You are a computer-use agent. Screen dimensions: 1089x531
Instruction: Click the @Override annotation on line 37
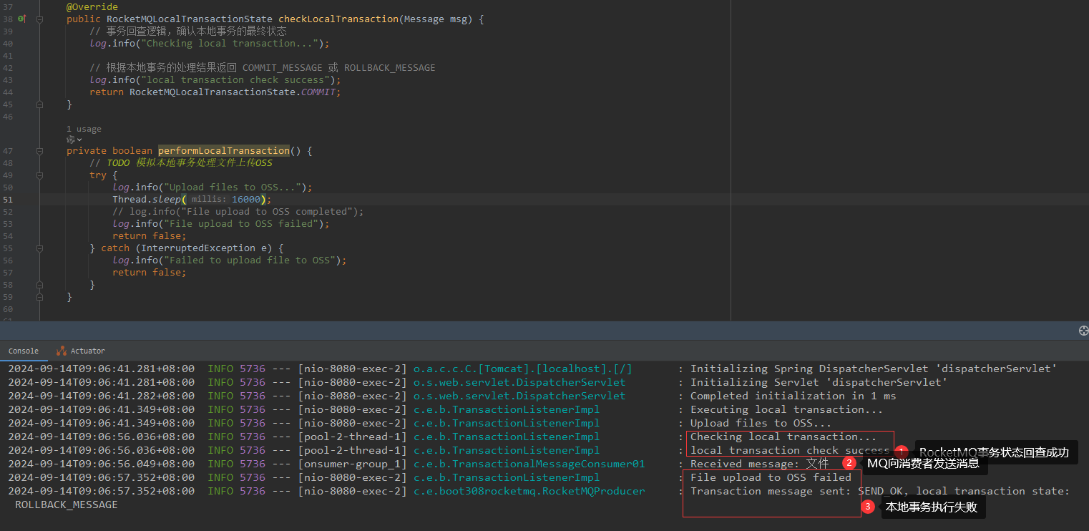pos(92,6)
